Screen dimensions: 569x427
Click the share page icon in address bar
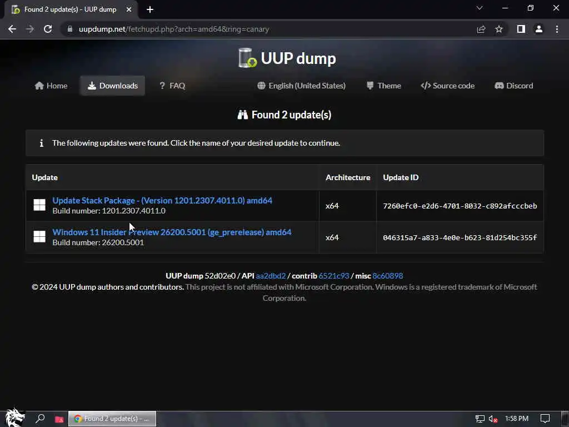tap(481, 29)
